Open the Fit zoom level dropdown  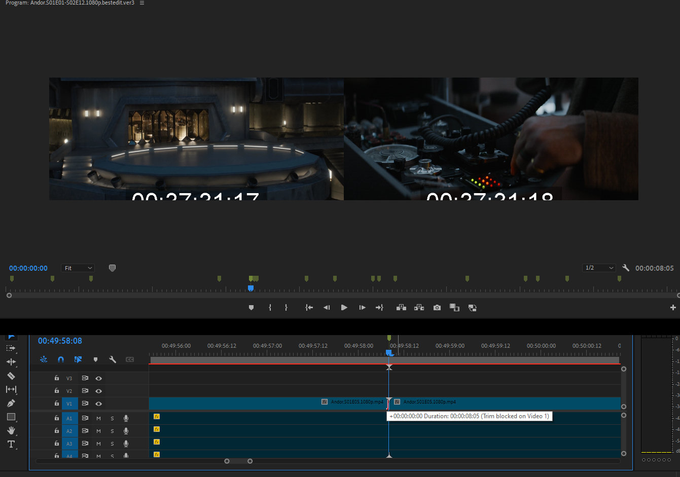[78, 268]
